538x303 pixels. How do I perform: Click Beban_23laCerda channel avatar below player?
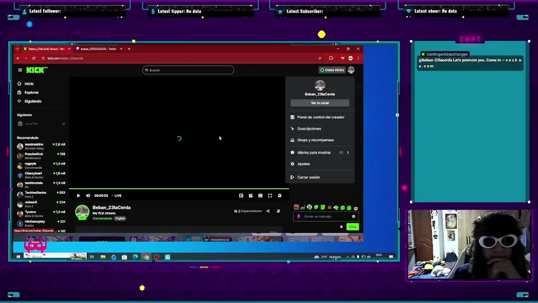[x=82, y=212]
